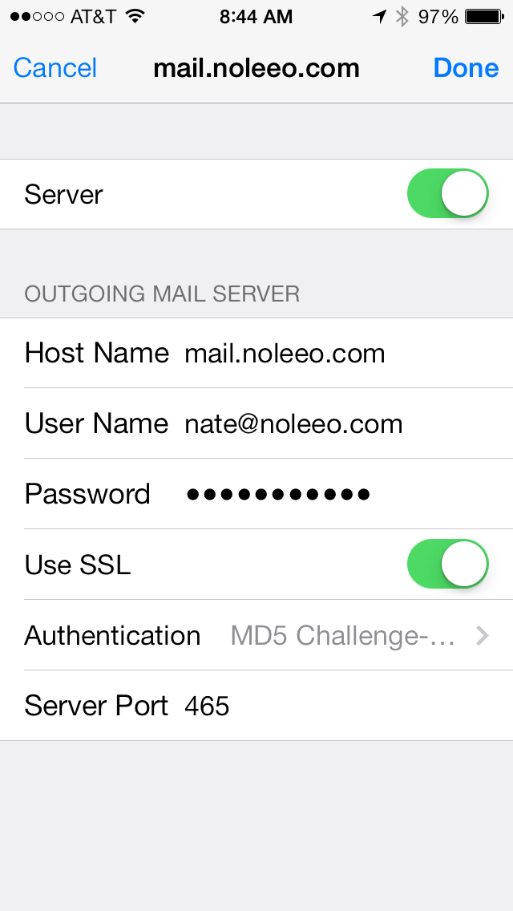Image resolution: width=513 pixels, height=911 pixels.
Task: Open the Authentication chevron arrow
Action: (x=483, y=636)
